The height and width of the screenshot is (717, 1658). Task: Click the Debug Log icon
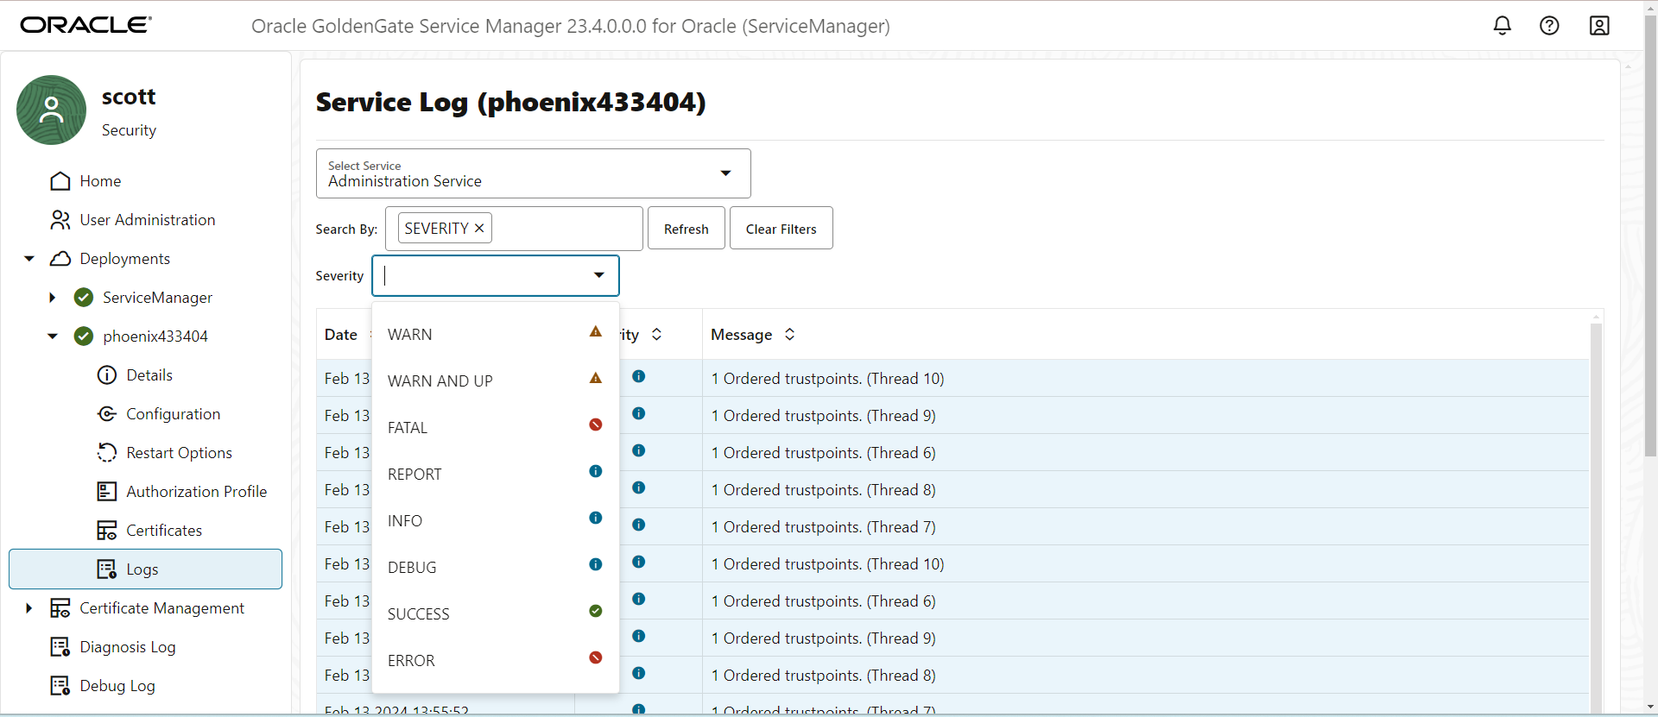tap(60, 686)
